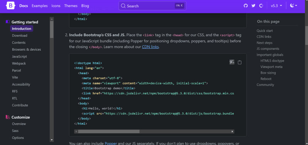The width and height of the screenshot is (308, 145).
Task: Click the code block scroll right arrow
Action: click(233, 132)
